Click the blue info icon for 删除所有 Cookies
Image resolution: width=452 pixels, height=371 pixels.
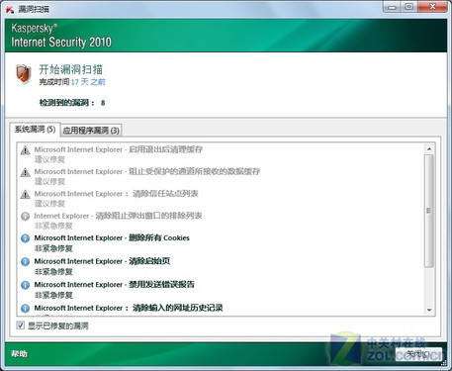coord(25,238)
